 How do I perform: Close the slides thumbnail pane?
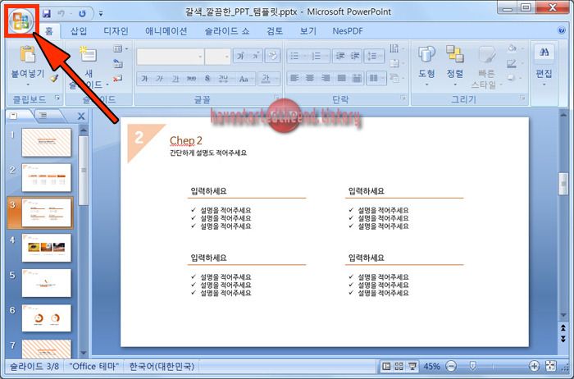(81, 116)
